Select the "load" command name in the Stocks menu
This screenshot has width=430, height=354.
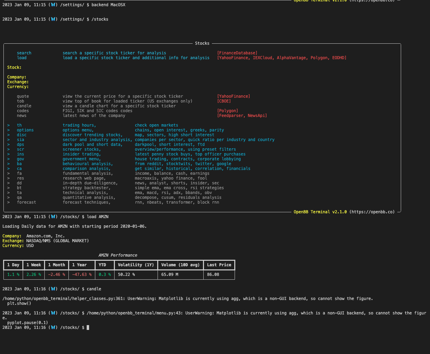[x=22, y=58]
